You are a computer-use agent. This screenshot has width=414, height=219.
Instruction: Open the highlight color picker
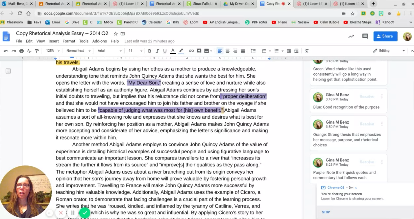click(x=181, y=51)
